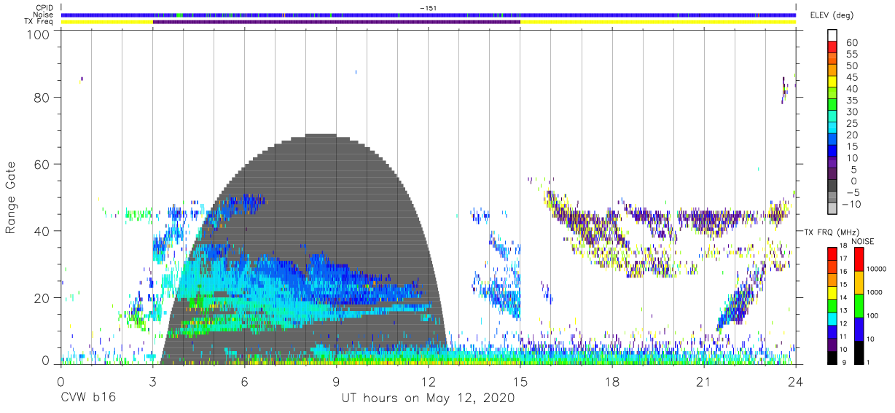Click the ELEV legend value 25

tap(852, 124)
